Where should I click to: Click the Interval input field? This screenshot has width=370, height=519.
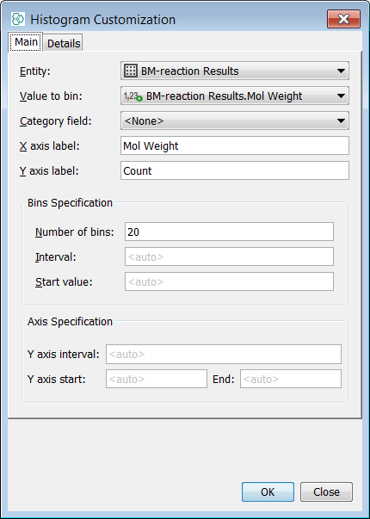coord(229,256)
